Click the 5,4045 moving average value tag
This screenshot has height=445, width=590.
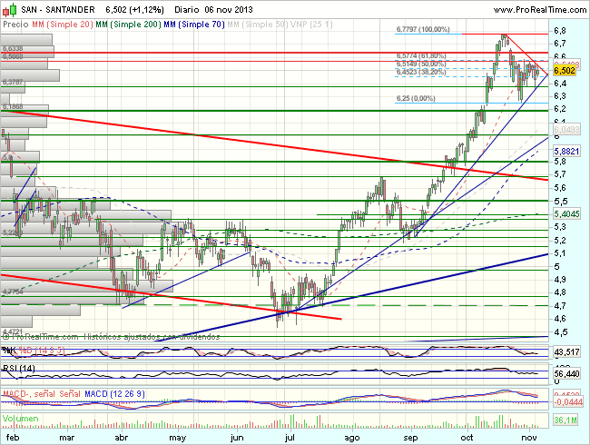click(566, 213)
